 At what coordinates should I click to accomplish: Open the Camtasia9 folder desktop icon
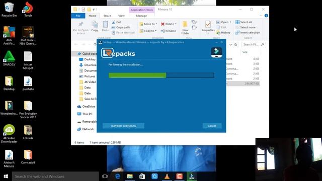(28, 157)
